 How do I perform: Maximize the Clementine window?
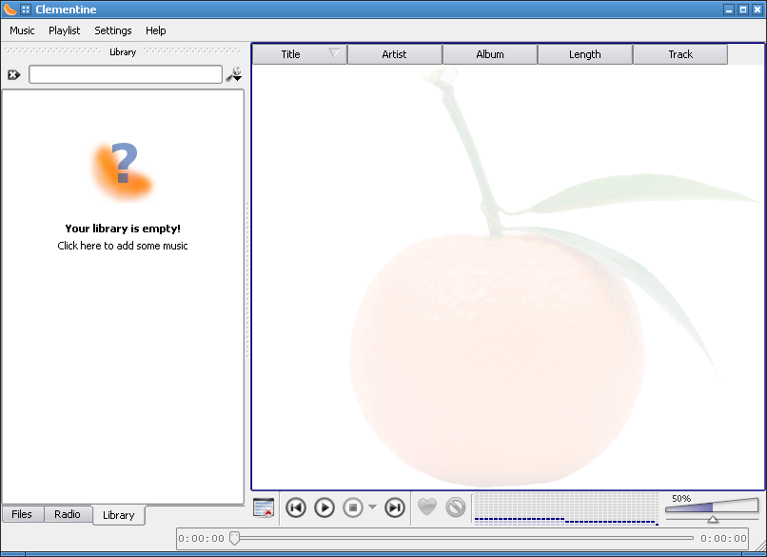(743, 10)
